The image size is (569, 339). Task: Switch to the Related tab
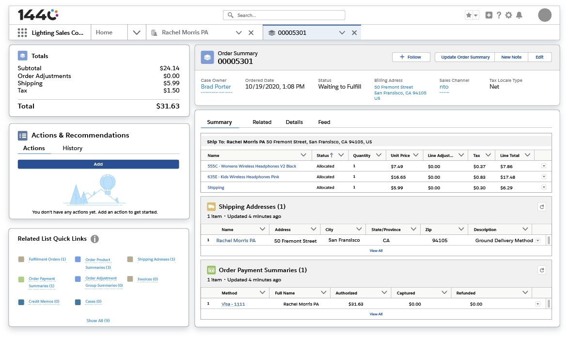(x=262, y=122)
